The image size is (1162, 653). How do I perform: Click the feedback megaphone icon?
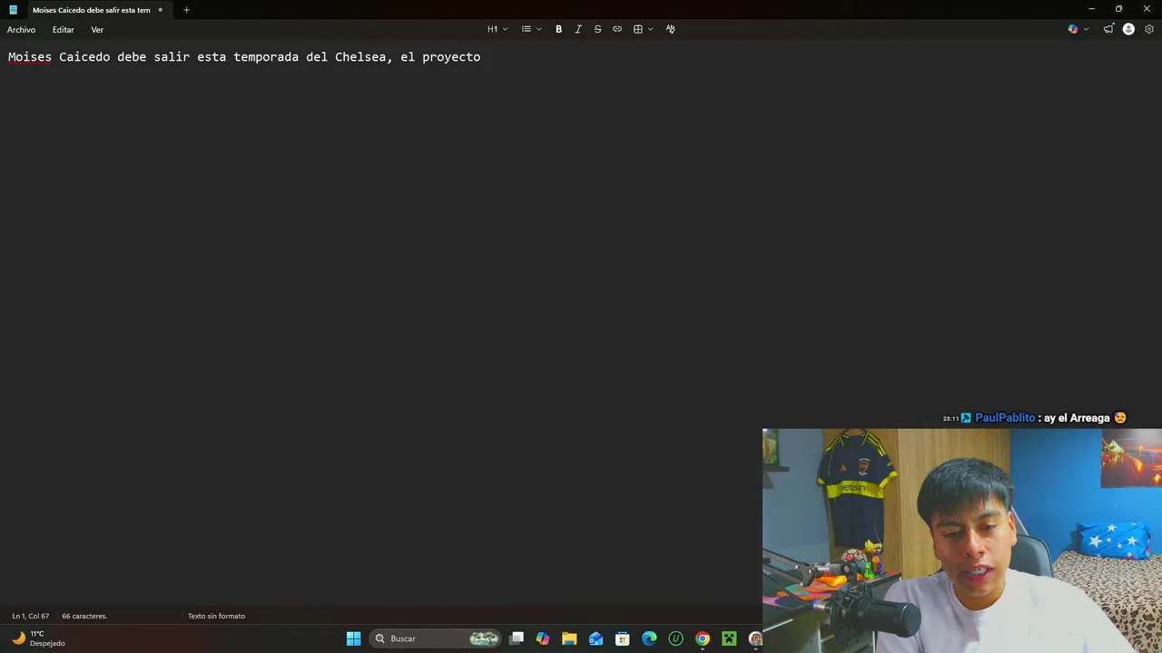tap(1108, 29)
